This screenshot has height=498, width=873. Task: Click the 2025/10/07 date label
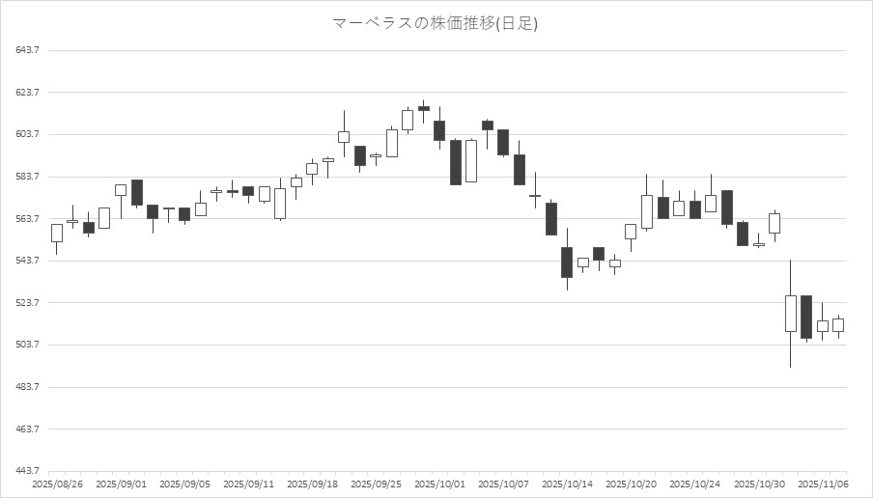click(503, 484)
